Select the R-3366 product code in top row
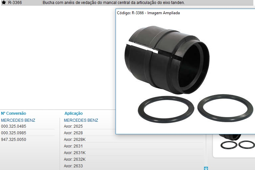Screen dimensions: 255x170 15,3
